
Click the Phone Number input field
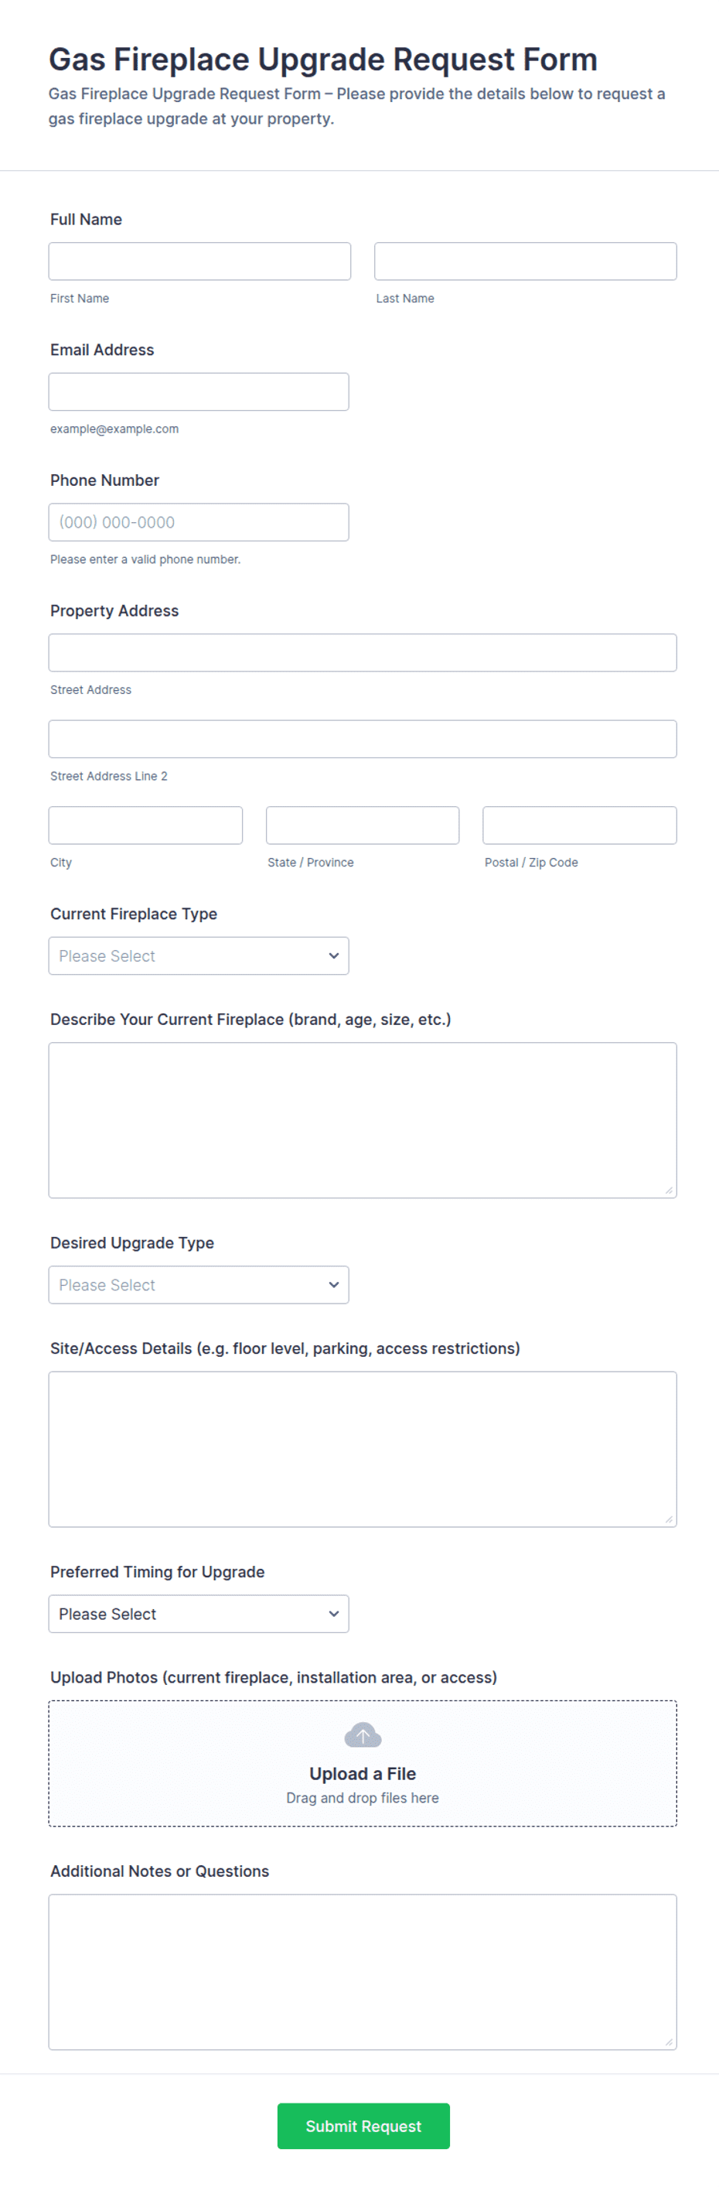(199, 522)
